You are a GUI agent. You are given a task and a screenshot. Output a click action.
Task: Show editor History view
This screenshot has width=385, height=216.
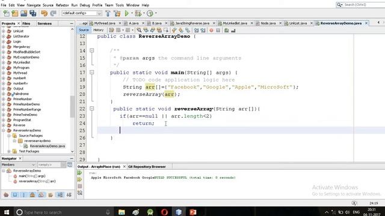click(99, 30)
